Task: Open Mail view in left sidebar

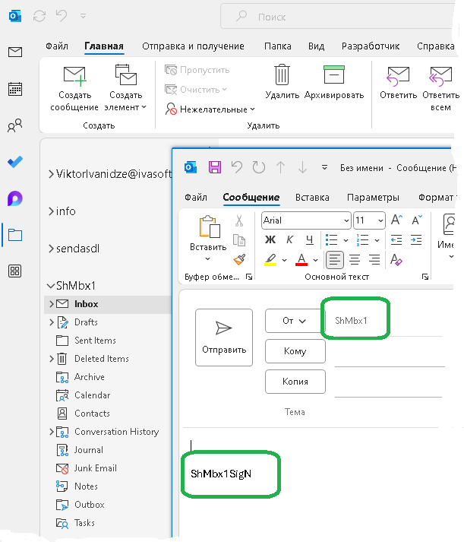Action: 15,52
